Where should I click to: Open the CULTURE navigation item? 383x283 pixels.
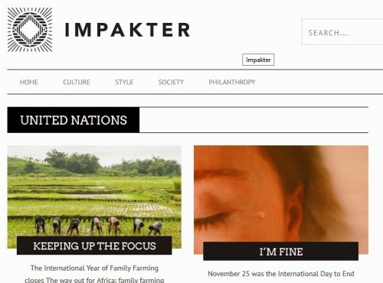(77, 82)
